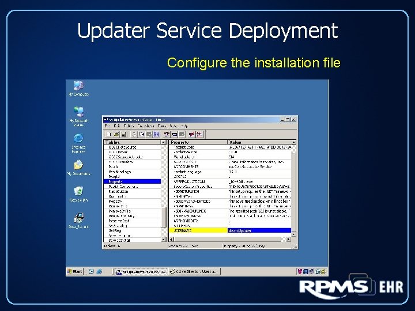
Task: Select the highlighted Property table
Action: (132, 181)
